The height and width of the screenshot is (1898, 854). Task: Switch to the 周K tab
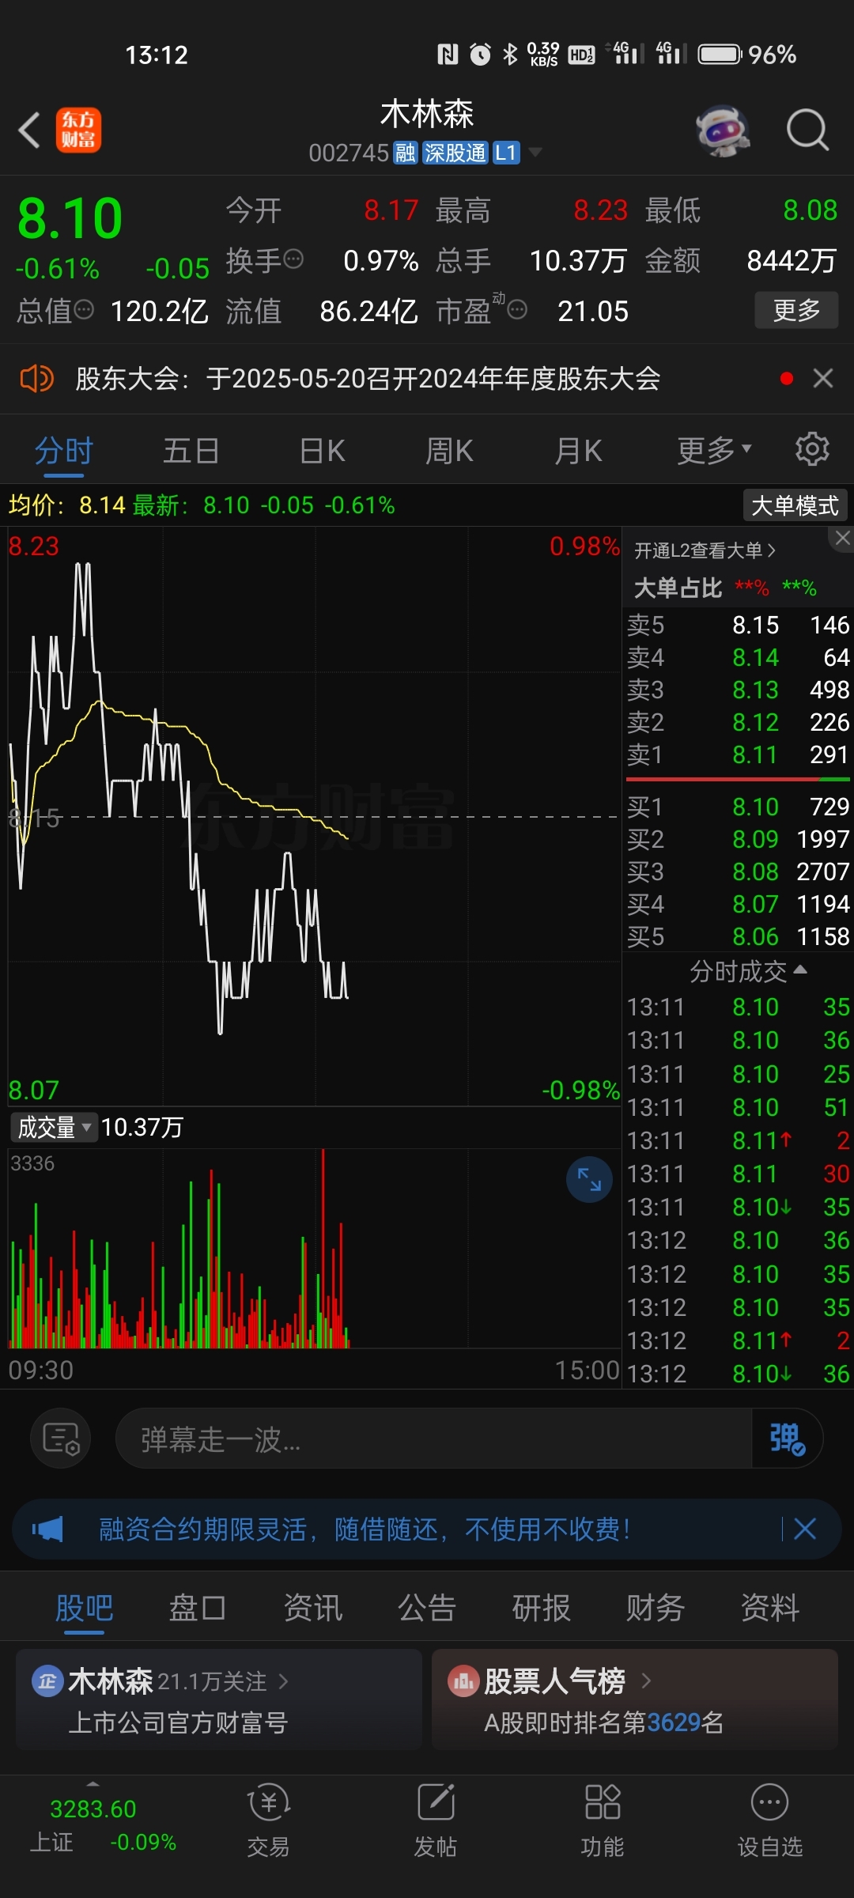pos(449,451)
